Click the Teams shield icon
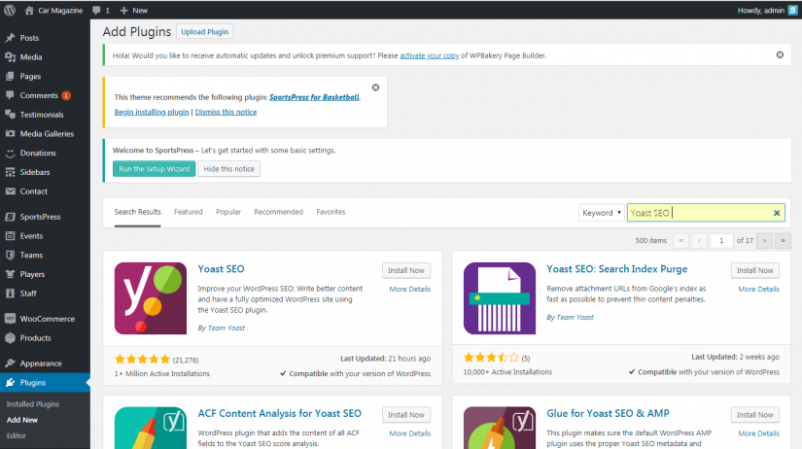802x449 pixels. click(x=11, y=256)
